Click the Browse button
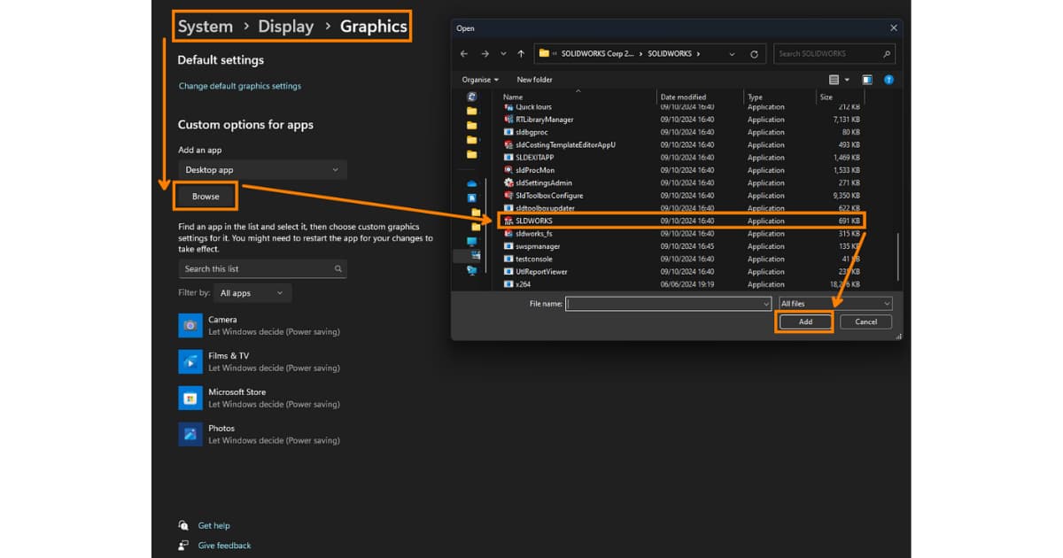The height and width of the screenshot is (558, 1063). click(206, 197)
